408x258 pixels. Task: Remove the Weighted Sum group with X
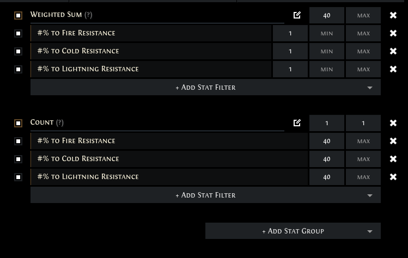tap(393, 15)
